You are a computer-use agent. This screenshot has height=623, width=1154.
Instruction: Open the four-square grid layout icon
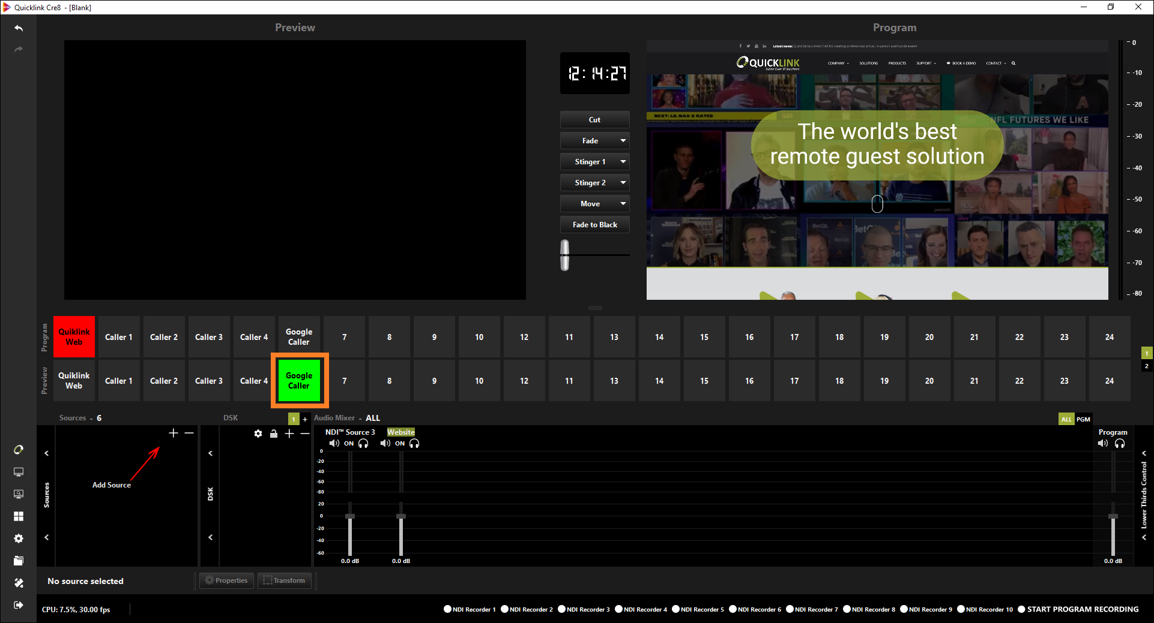pyautogui.click(x=19, y=516)
